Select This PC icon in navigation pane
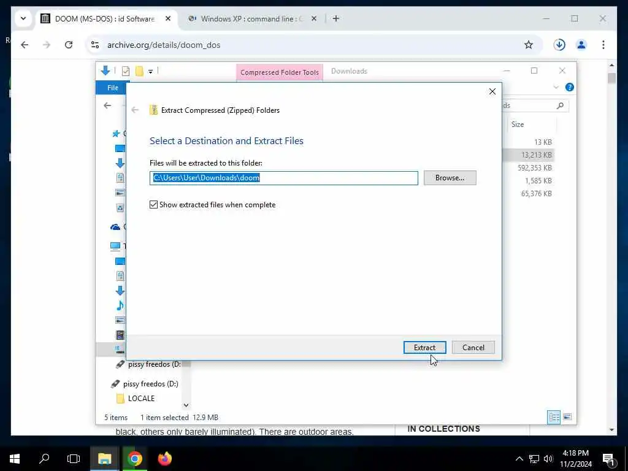 click(x=115, y=246)
